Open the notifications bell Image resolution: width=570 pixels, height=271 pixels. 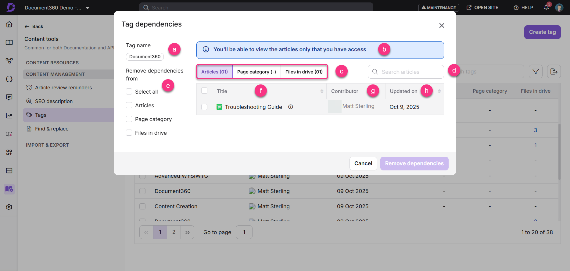click(x=547, y=8)
